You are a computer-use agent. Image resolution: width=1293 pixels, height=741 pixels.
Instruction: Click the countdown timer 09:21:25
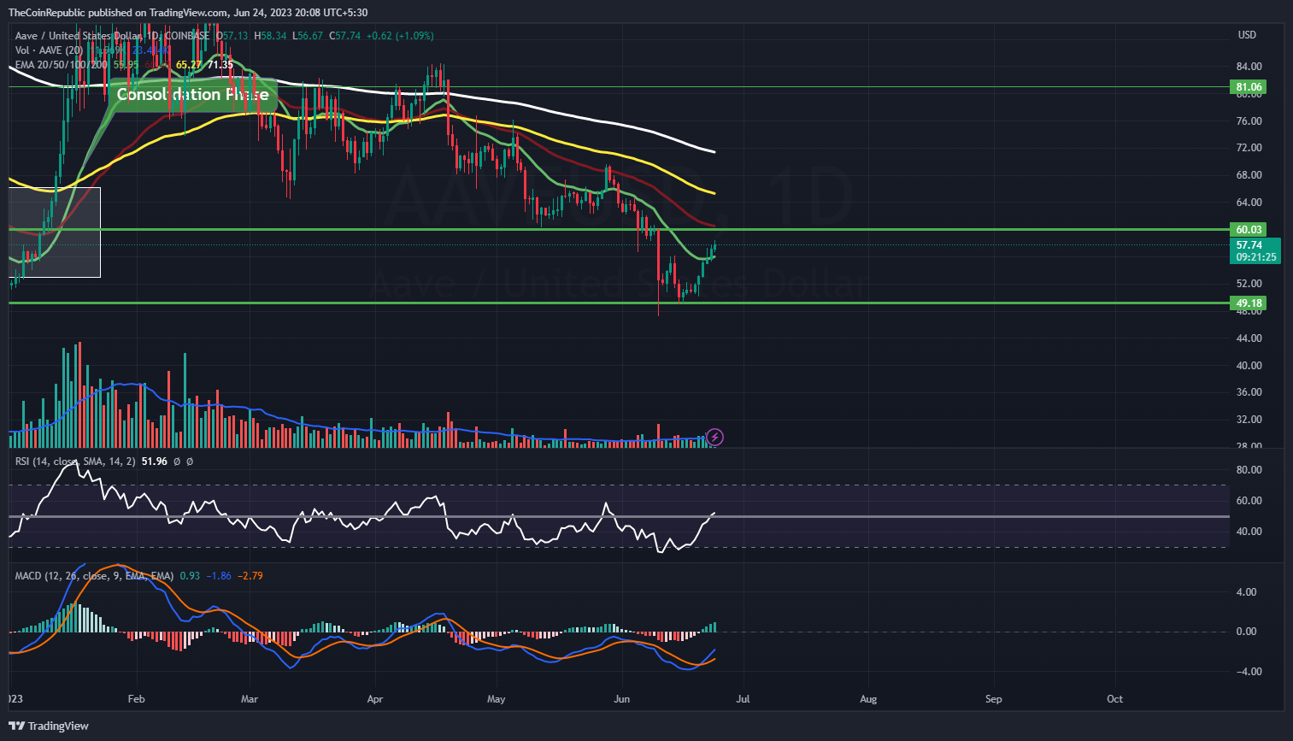click(1256, 257)
